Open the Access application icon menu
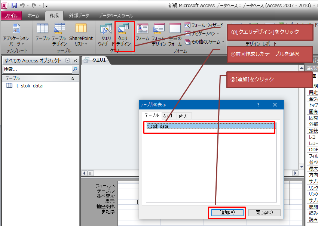Screen dimensions: 318x226 (4, 6)
